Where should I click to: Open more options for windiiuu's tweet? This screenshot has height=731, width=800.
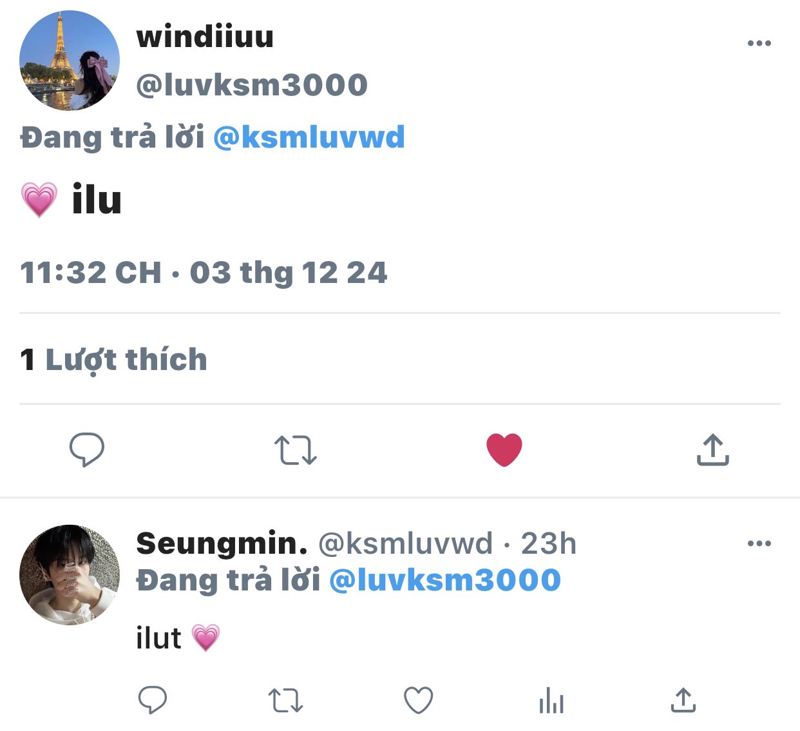pos(759,43)
